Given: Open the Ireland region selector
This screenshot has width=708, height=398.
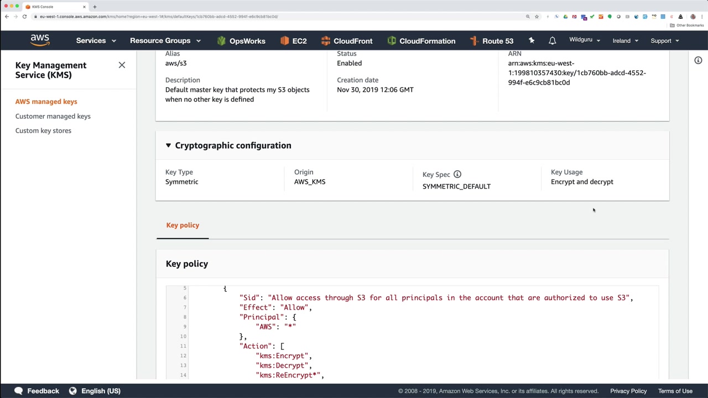Looking at the screenshot, I should coord(625,41).
